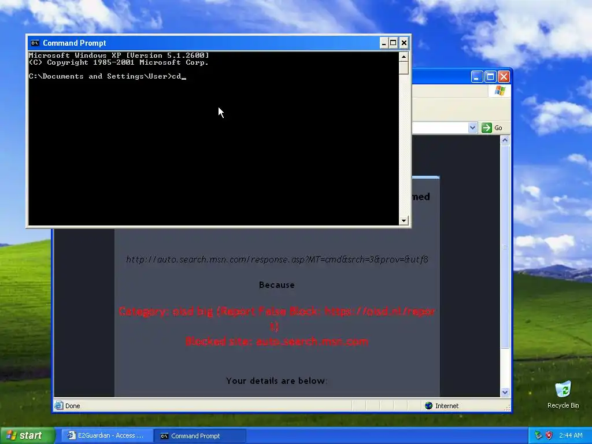
Task: Click the 'Done' status bar text
Action: coord(72,406)
